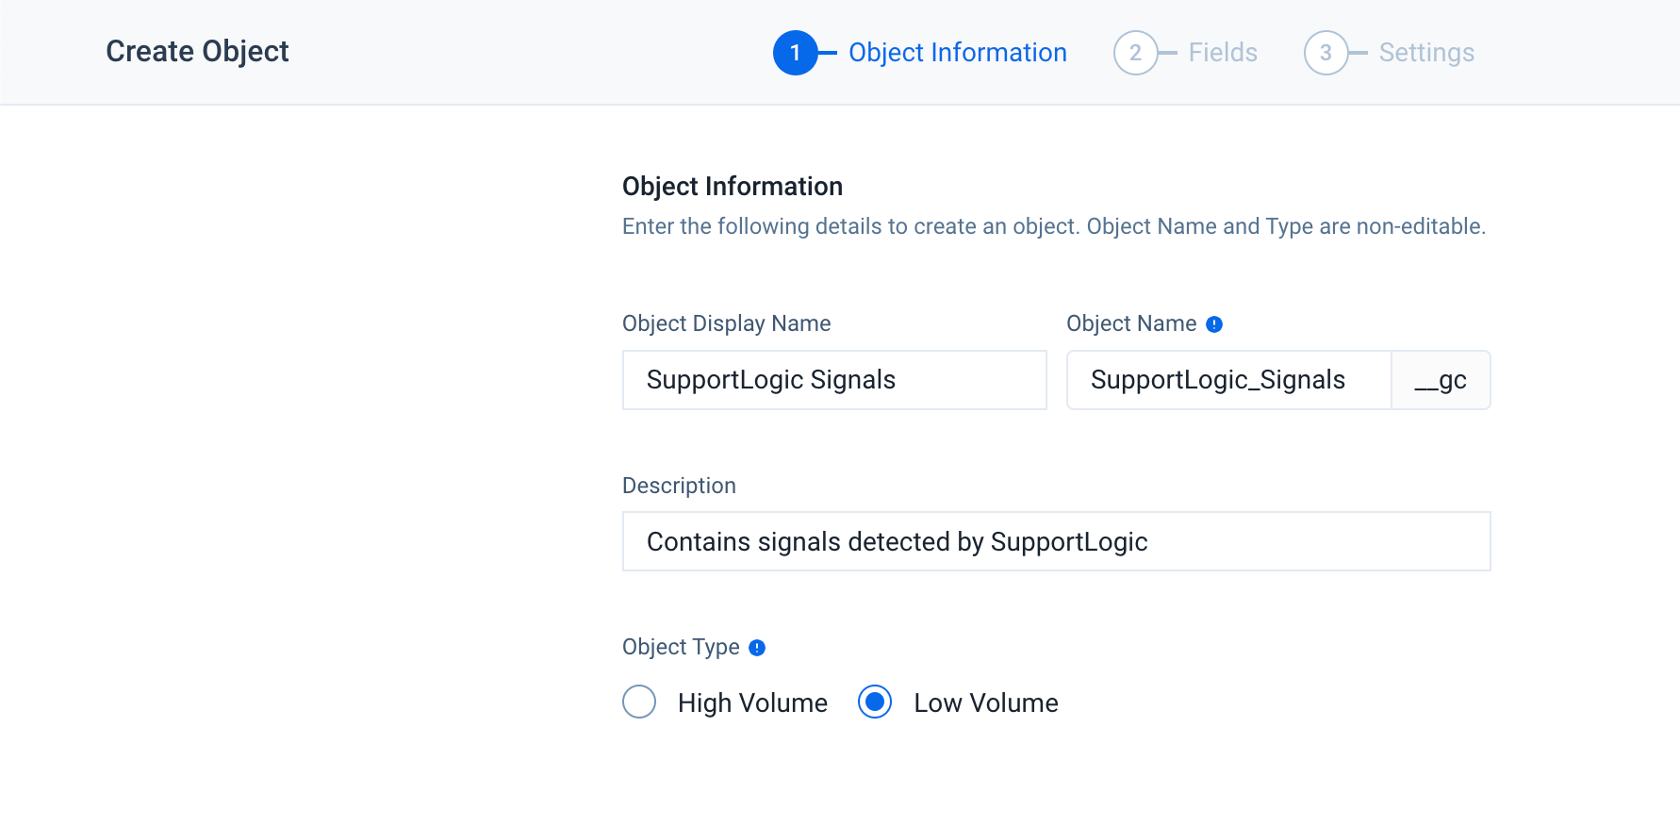
Task: Go to the Fields step
Action: click(1223, 53)
